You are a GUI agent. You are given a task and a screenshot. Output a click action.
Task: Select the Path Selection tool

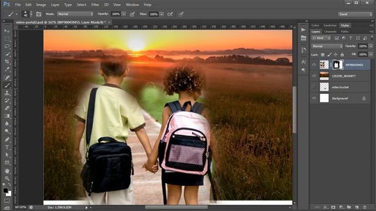(x=7, y=155)
